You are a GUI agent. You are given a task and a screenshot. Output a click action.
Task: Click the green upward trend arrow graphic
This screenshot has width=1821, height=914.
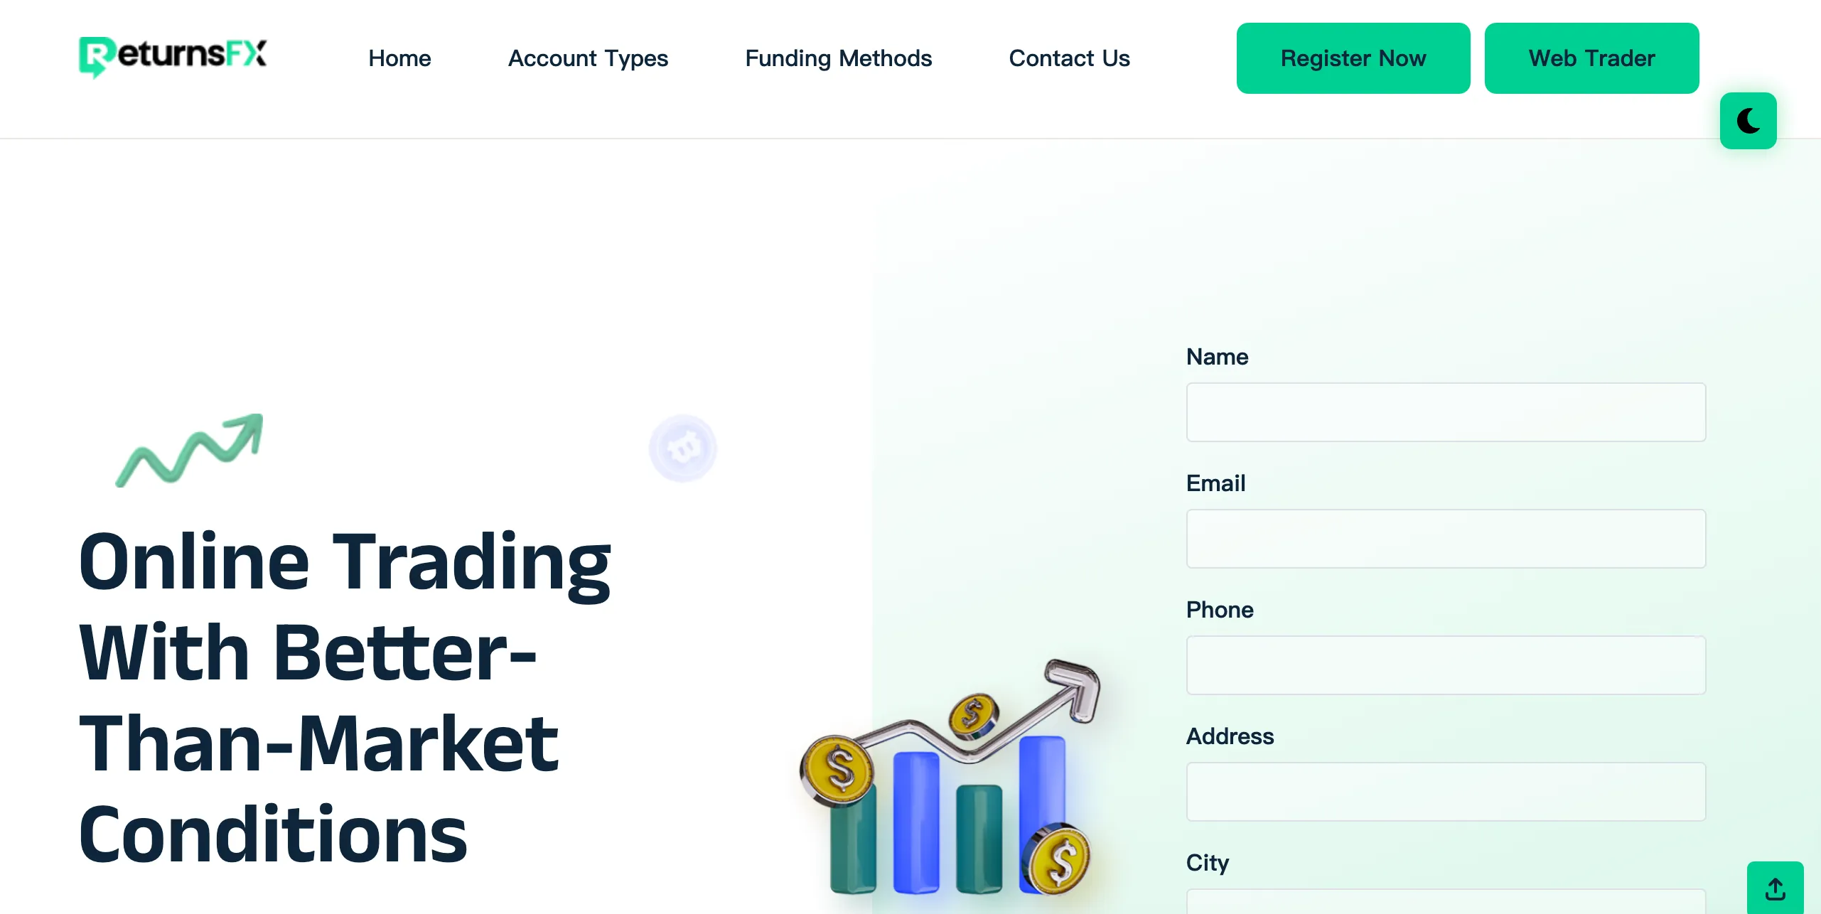pyautogui.click(x=190, y=450)
